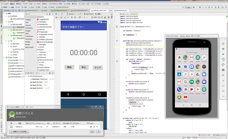Click the emulator rotate left icon
The image size is (228, 139).
[223, 59]
